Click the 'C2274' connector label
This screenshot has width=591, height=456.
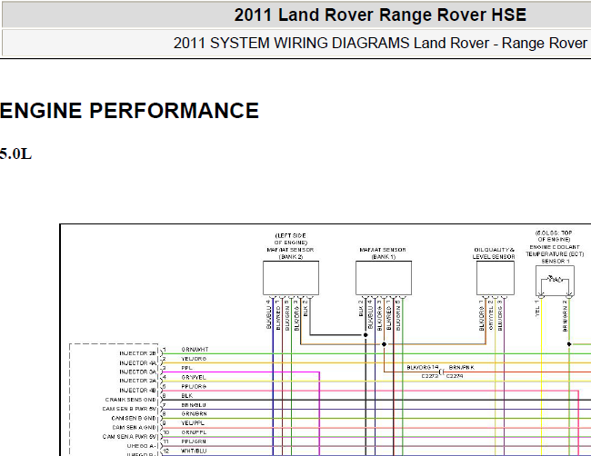pos(455,376)
